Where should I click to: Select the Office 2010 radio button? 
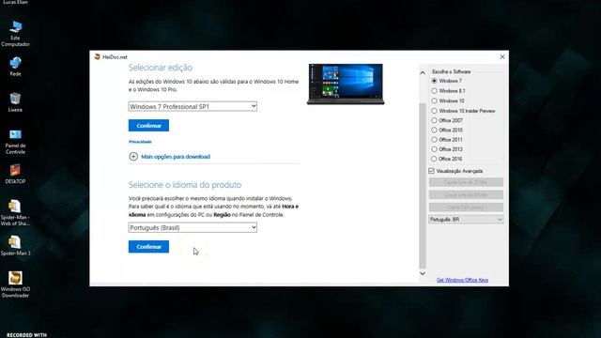pyautogui.click(x=434, y=130)
